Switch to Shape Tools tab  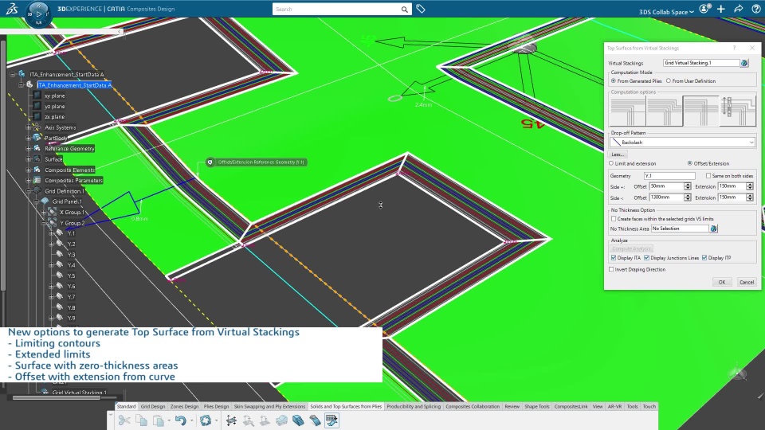[536, 406]
